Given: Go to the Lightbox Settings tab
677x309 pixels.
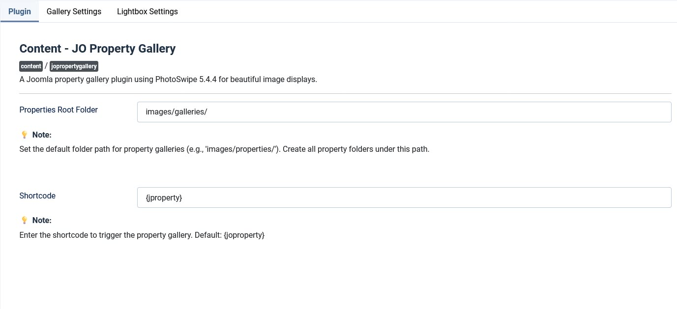Looking at the screenshot, I should (147, 11).
